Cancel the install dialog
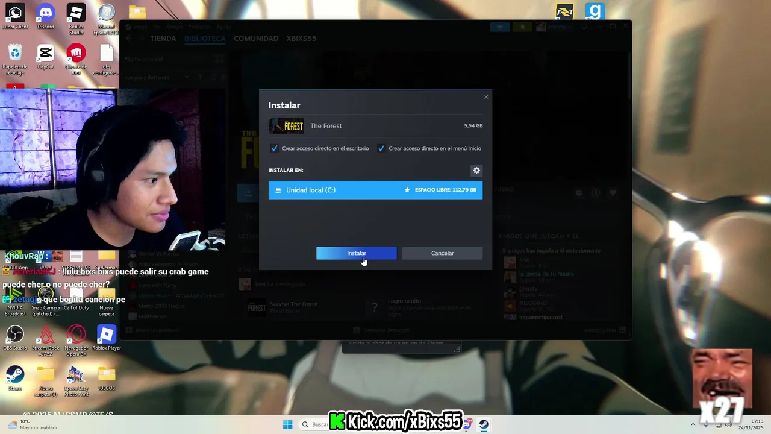Image resolution: width=771 pixels, height=434 pixels. pos(442,253)
